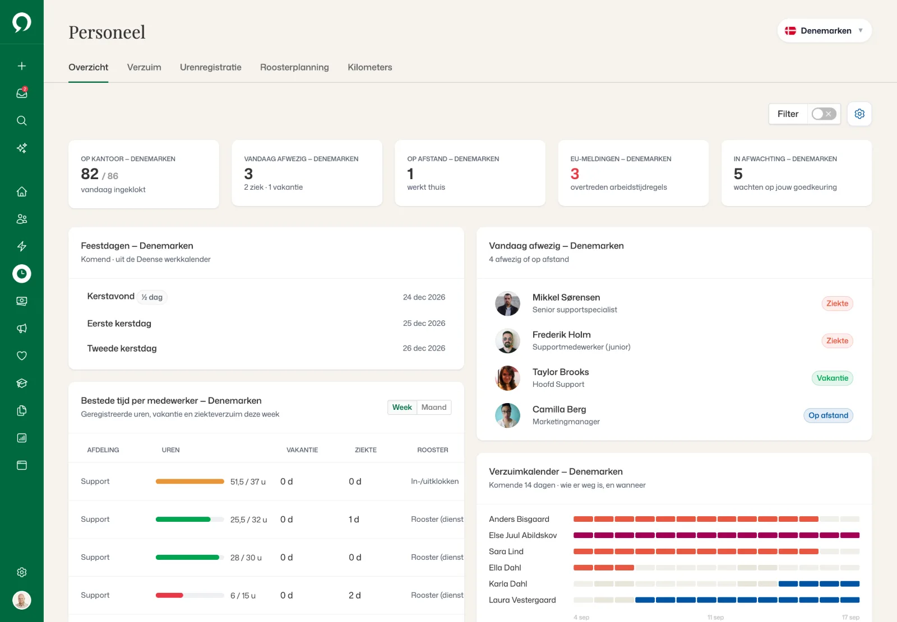Viewport: 897px width, 622px height.
Task: Open the Urenregistratie tab
Action: click(x=211, y=67)
